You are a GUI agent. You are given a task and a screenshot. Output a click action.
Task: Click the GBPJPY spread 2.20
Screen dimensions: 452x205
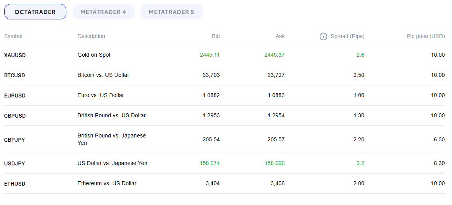pyautogui.click(x=359, y=139)
